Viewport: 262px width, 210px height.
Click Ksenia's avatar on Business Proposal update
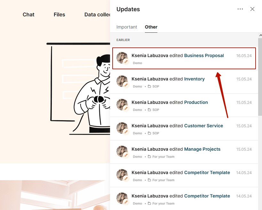(122, 58)
